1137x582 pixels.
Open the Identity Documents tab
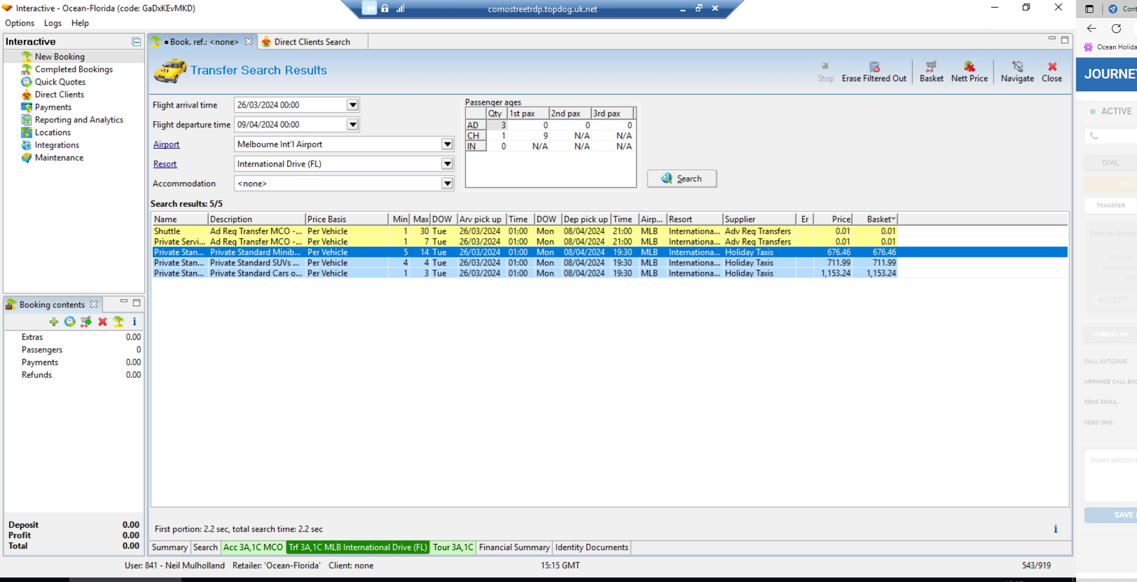[592, 547]
